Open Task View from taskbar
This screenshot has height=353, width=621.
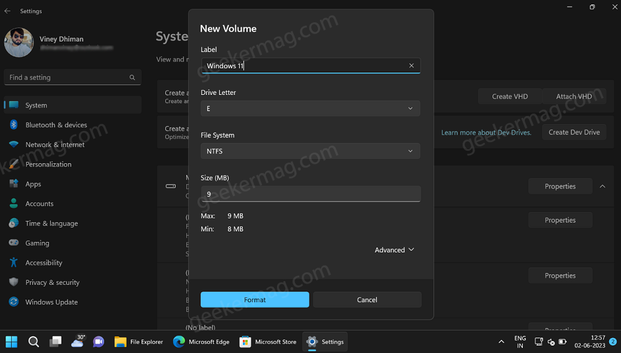55,342
